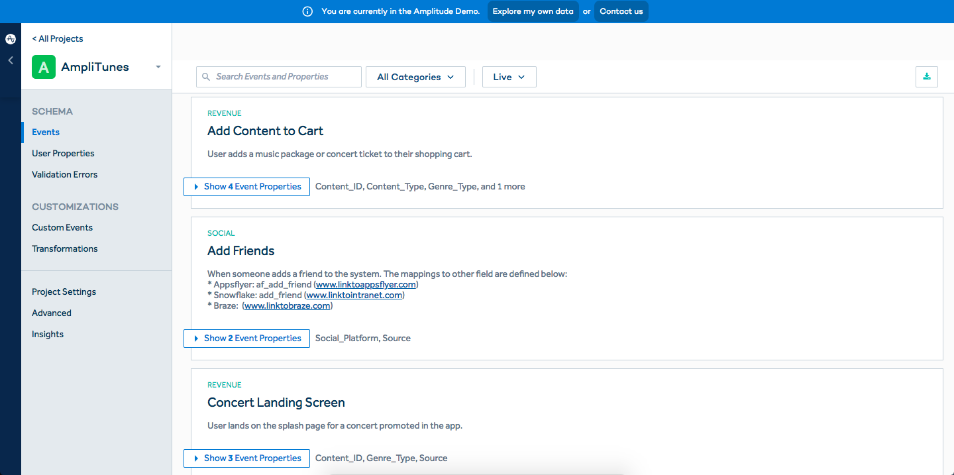Click the Content_ID, Genre_Type, Source property list

(x=382, y=458)
